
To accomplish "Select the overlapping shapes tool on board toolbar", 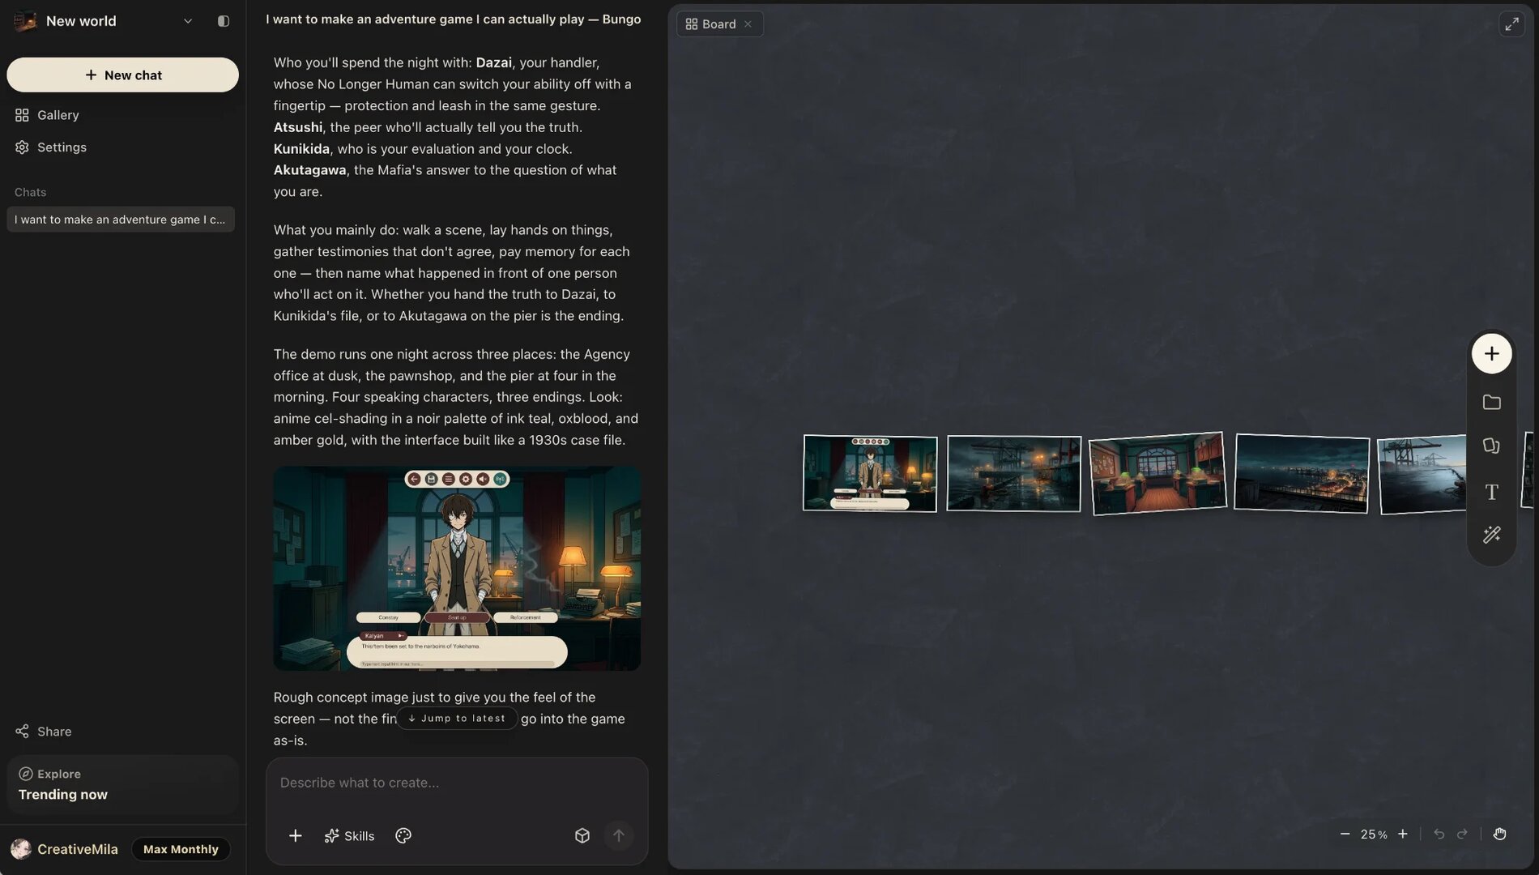I will click(x=1492, y=446).
